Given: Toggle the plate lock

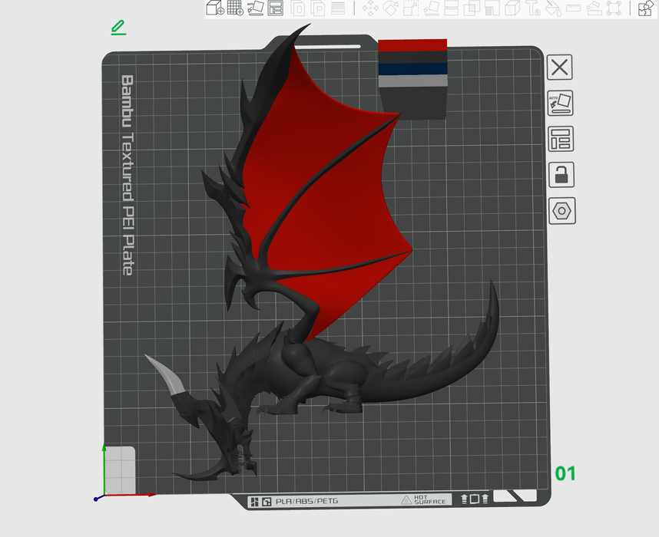Looking at the screenshot, I should coord(560,176).
